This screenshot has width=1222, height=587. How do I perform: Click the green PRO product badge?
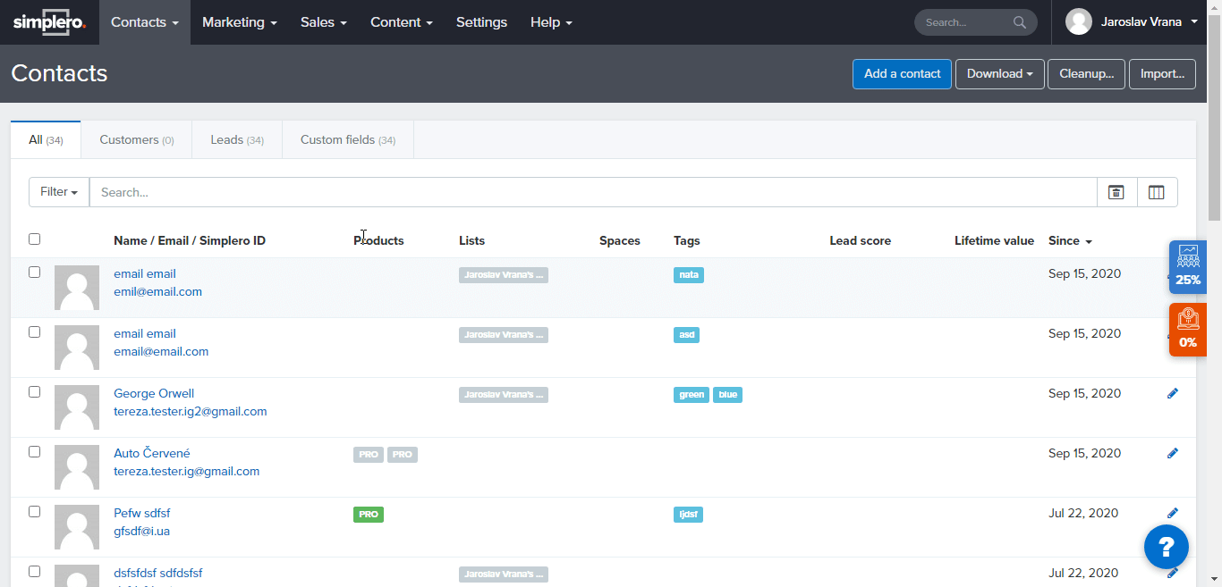click(369, 515)
